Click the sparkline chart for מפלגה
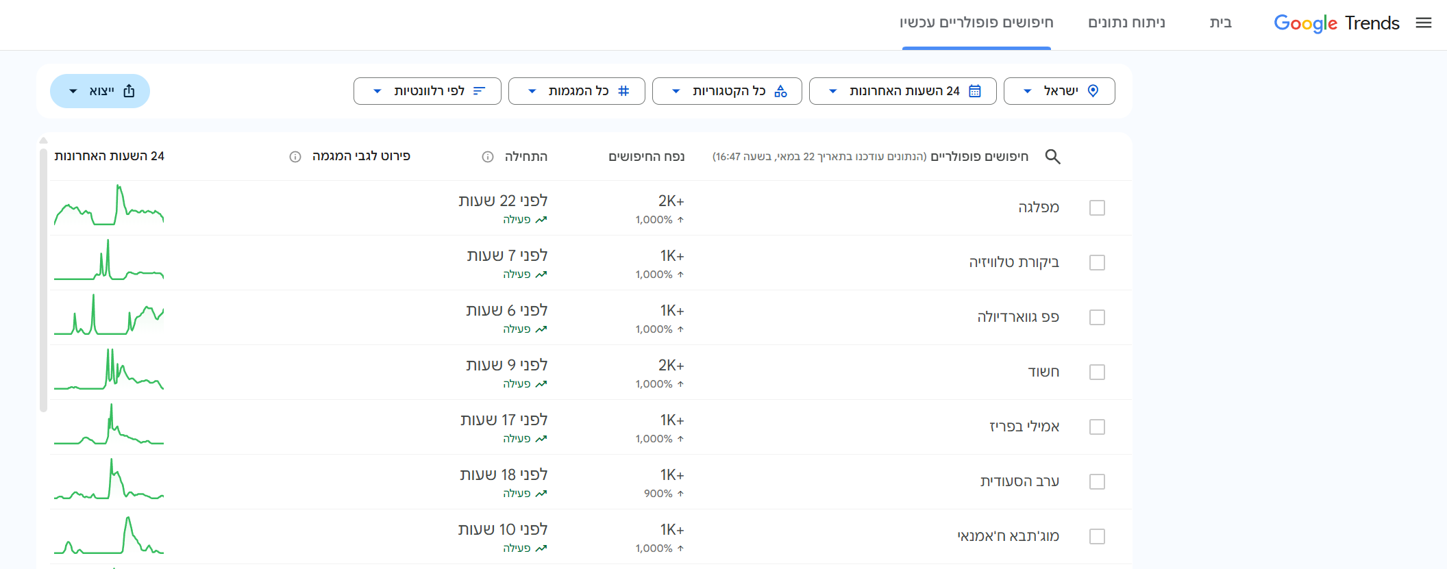Image resolution: width=1447 pixels, height=569 pixels. [109, 205]
